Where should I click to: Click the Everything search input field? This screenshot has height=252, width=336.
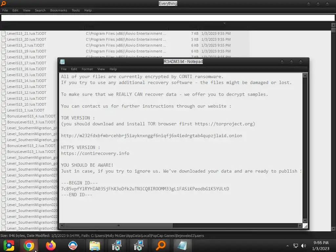[168, 18]
